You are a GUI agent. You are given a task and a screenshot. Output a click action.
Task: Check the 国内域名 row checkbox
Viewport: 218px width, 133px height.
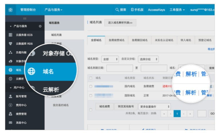coord(91,86)
